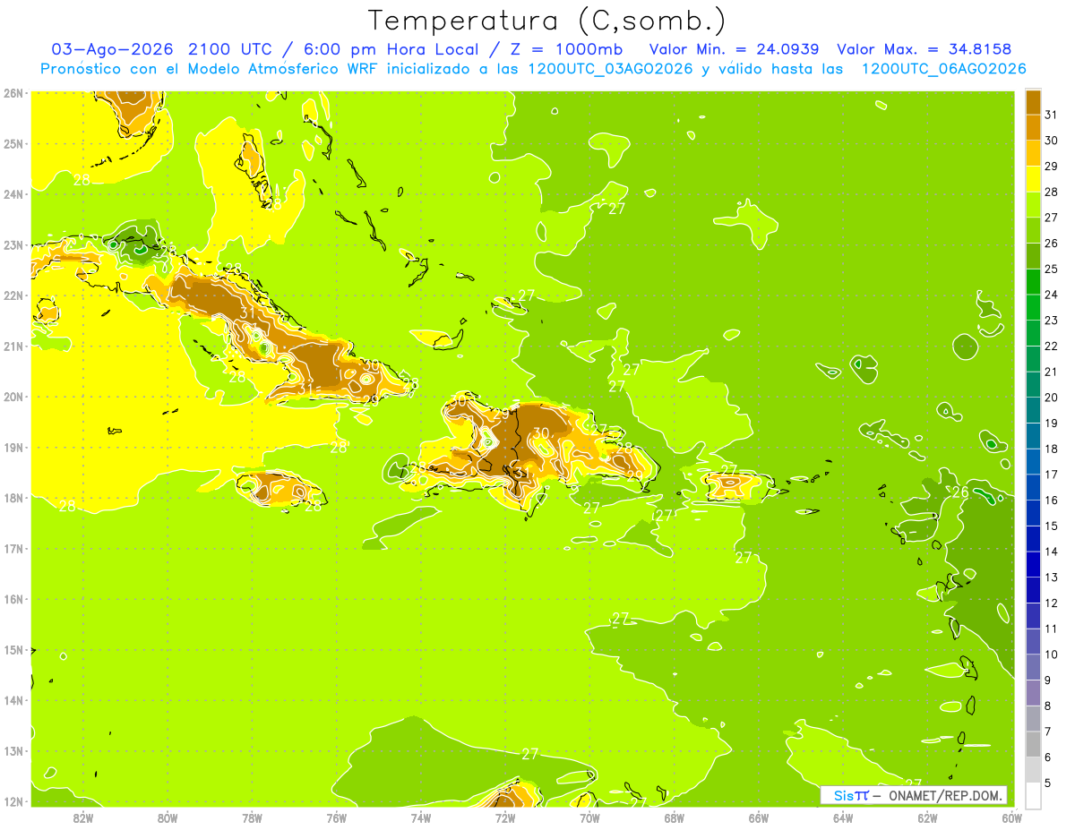This screenshot has height=830, width=1075.
Task: Click the 70W longitude axis label
Action: tap(589, 817)
